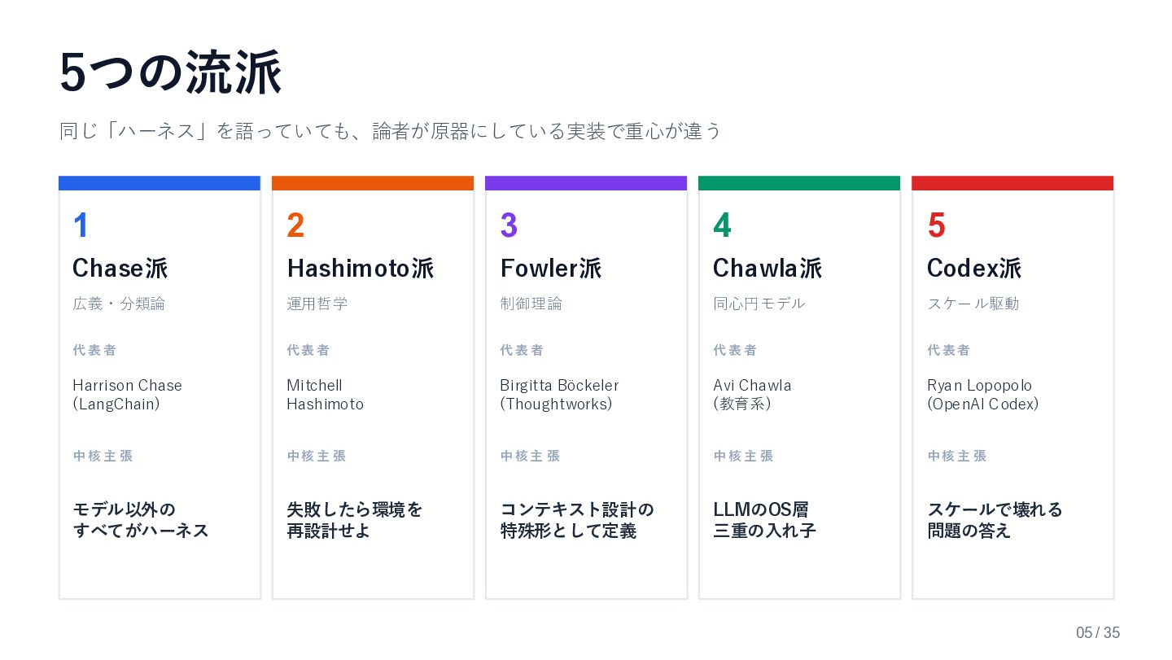This screenshot has height=660, width=1172.
Task: Select the green number 4 marker
Action: coord(722,225)
